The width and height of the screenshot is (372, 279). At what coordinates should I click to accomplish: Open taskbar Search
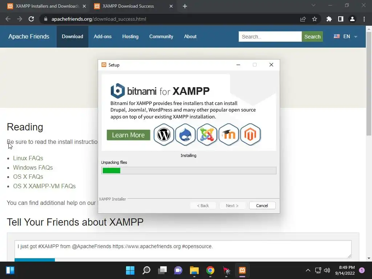pyautogui.click(x=146, y=270)
